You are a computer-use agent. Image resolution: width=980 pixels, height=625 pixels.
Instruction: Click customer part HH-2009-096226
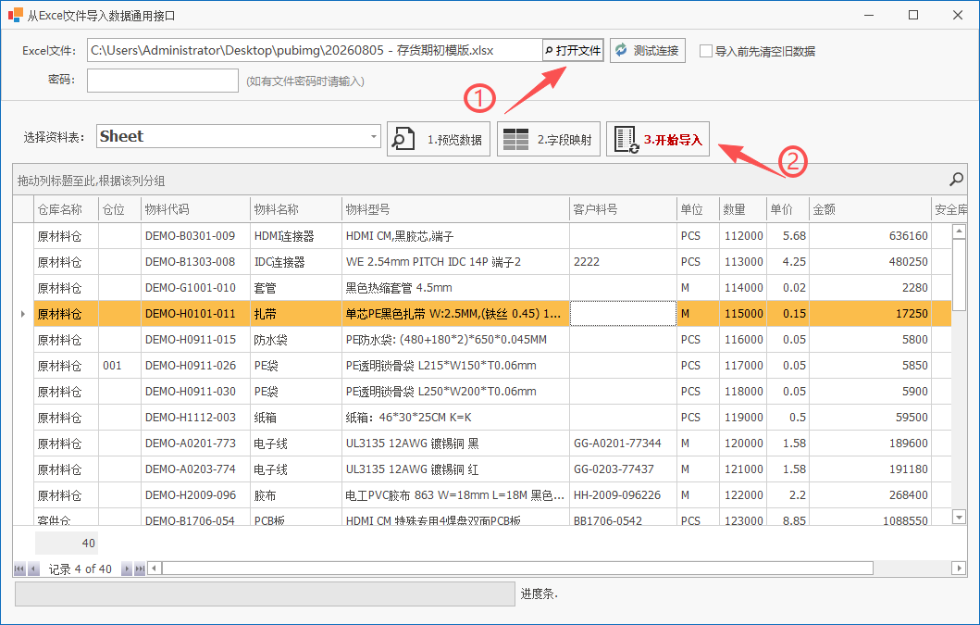623,495
